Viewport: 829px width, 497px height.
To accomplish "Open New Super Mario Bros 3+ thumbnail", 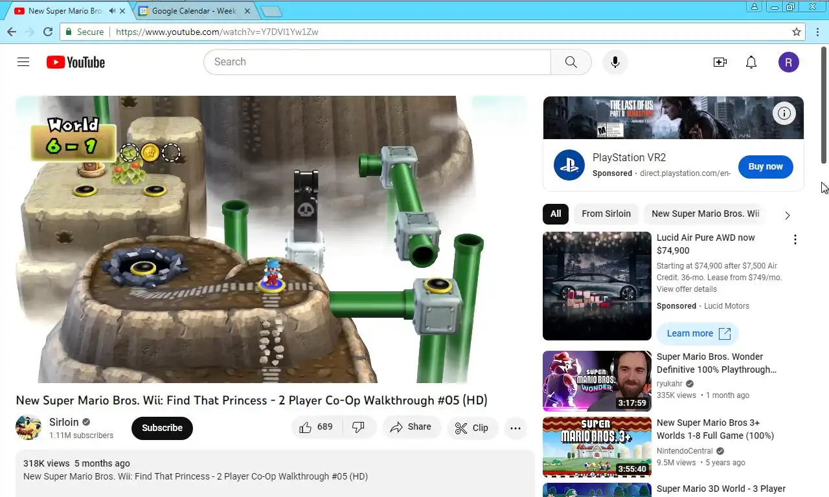I will pos(597,447).
